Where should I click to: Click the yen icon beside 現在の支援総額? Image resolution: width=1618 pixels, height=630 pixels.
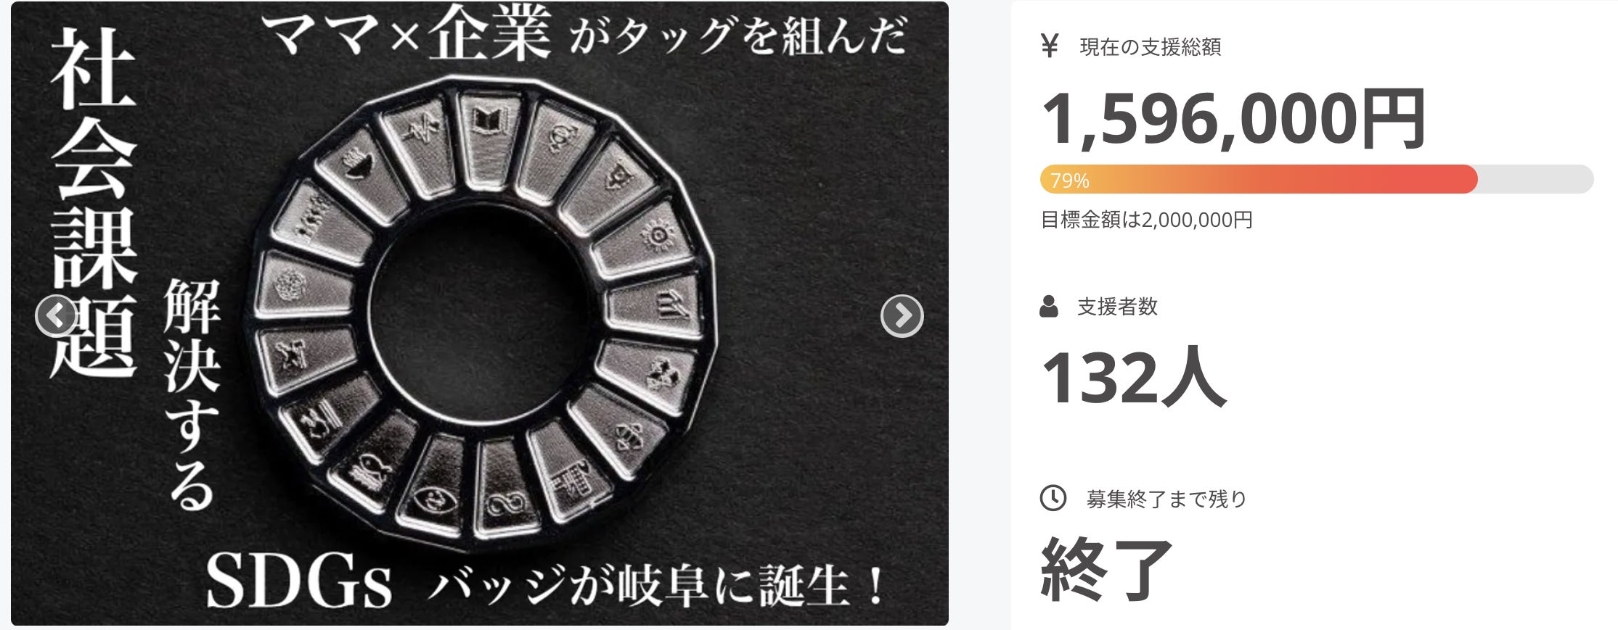1049,46
